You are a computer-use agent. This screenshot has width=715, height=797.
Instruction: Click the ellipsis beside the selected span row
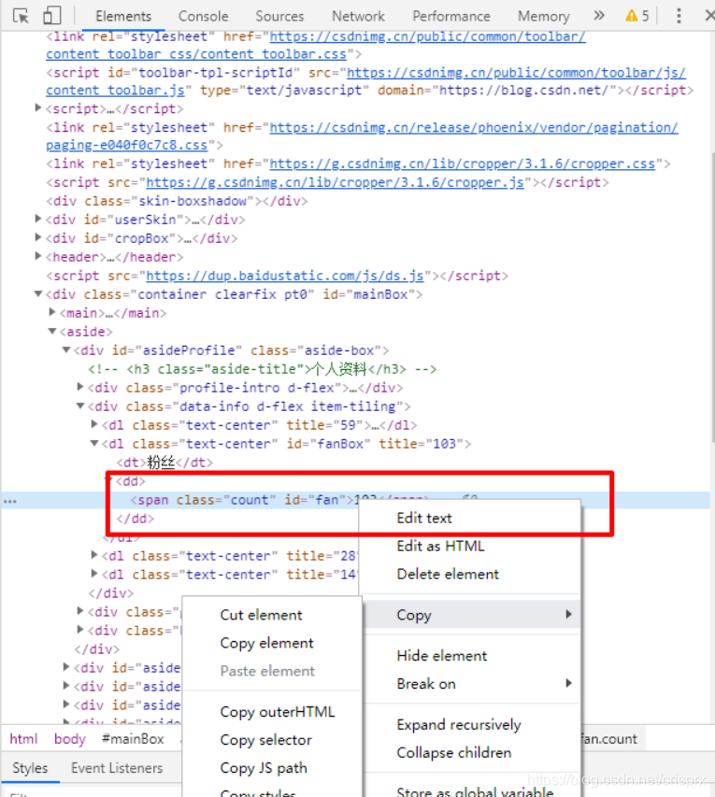click(x=10, y=501)
